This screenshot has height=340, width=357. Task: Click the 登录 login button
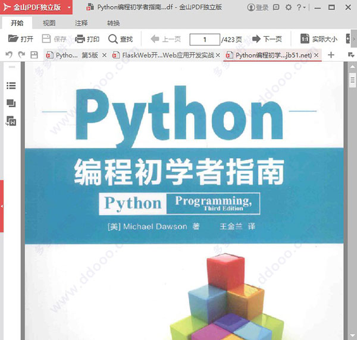(x=258, y=8)
